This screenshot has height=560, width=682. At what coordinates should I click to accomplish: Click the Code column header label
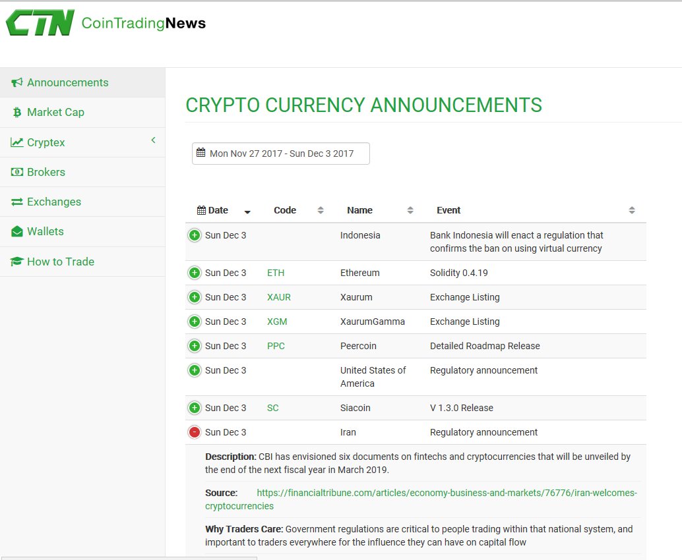click(x=285, y=210)
